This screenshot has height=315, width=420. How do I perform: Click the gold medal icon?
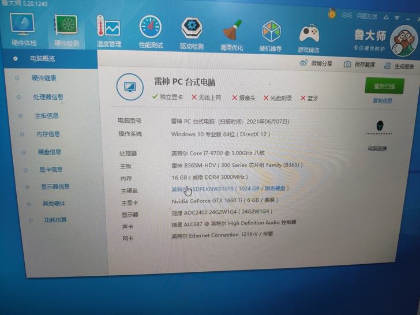click(x=332, y=13)
